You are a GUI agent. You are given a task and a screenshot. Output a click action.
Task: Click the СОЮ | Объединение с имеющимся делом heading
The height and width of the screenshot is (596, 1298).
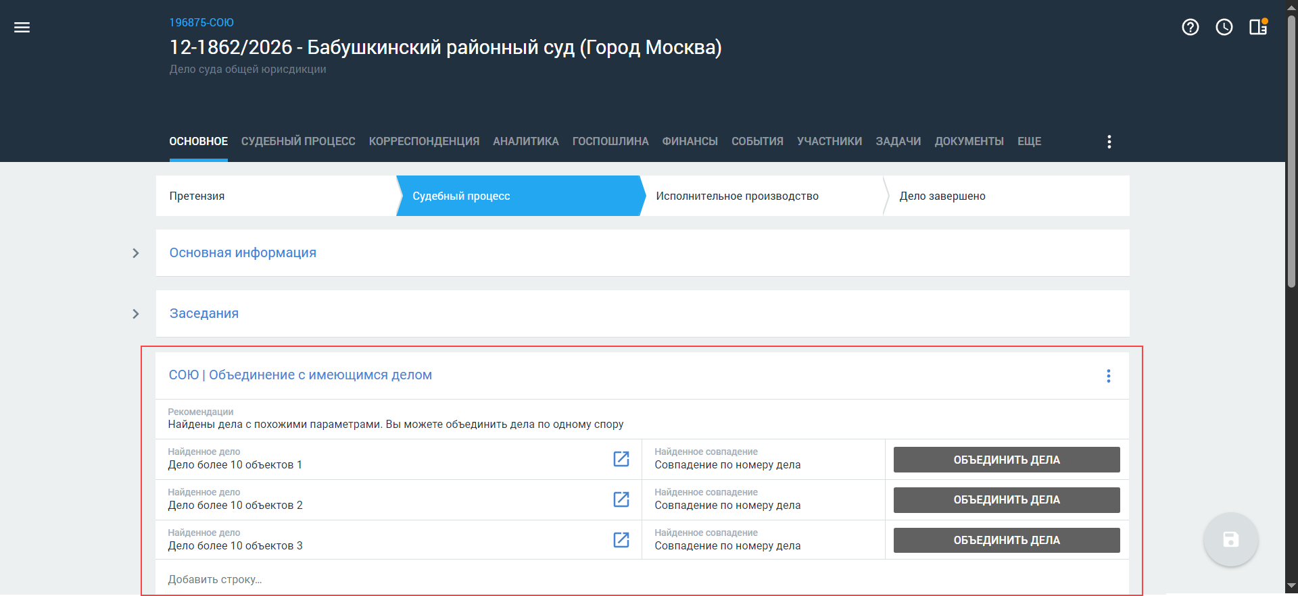(x=300, y=375)
